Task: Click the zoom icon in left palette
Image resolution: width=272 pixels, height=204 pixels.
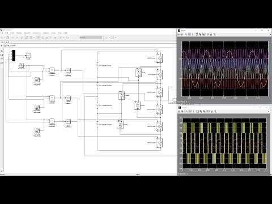Action: 2,51
